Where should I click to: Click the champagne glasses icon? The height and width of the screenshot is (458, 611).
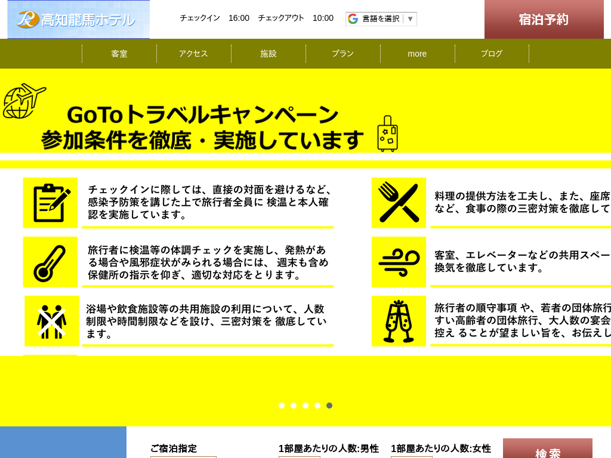coord(399,321)
